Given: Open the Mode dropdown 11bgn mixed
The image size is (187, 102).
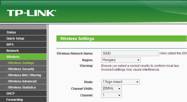Looking at the screenshot, I should (x=121, y=82).
